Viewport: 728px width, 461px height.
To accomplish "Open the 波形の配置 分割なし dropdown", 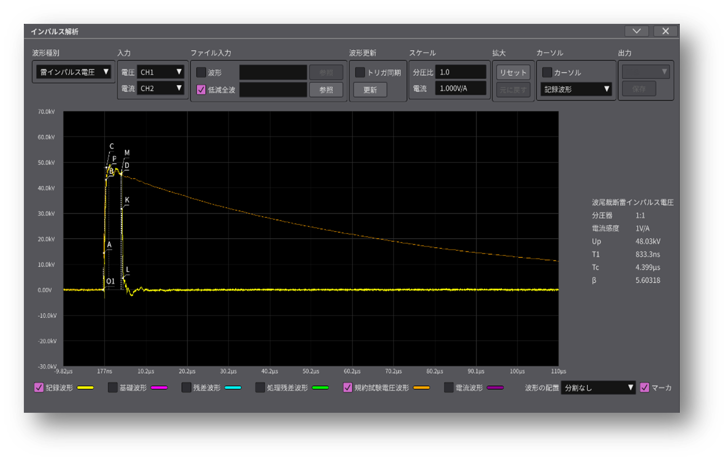I will (598, 388).
